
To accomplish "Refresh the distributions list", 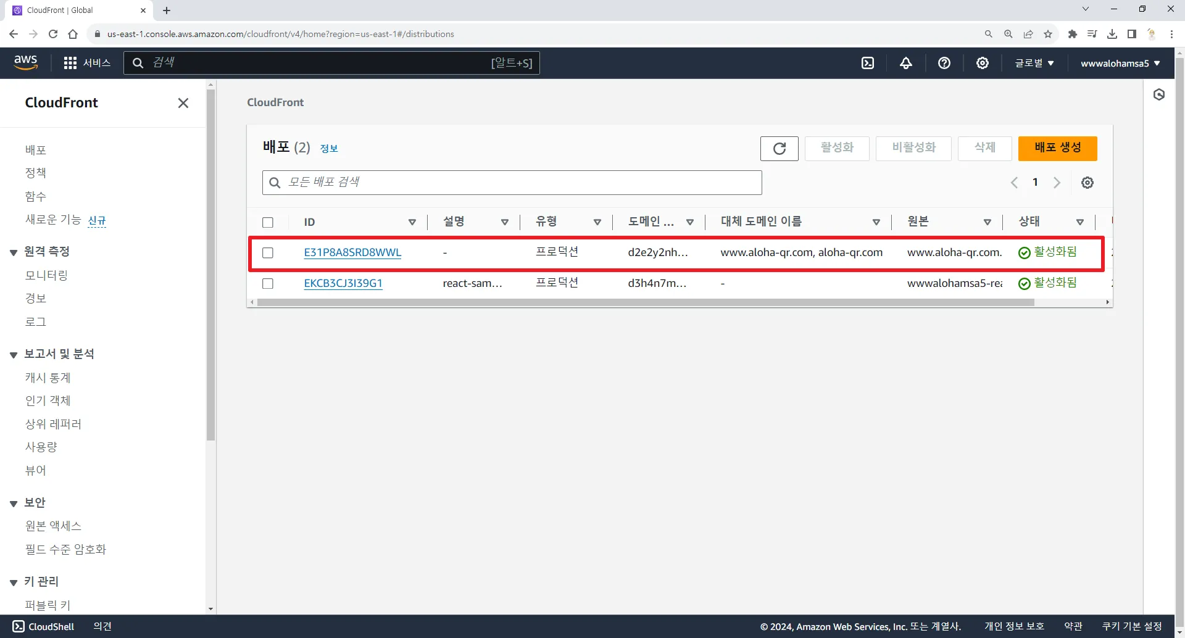I will coord(780,148).
